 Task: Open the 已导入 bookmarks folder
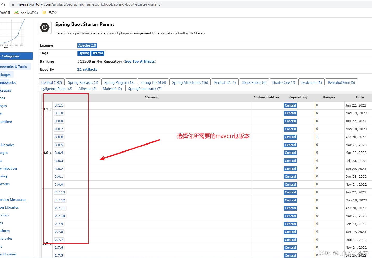[x=50, y=13]
